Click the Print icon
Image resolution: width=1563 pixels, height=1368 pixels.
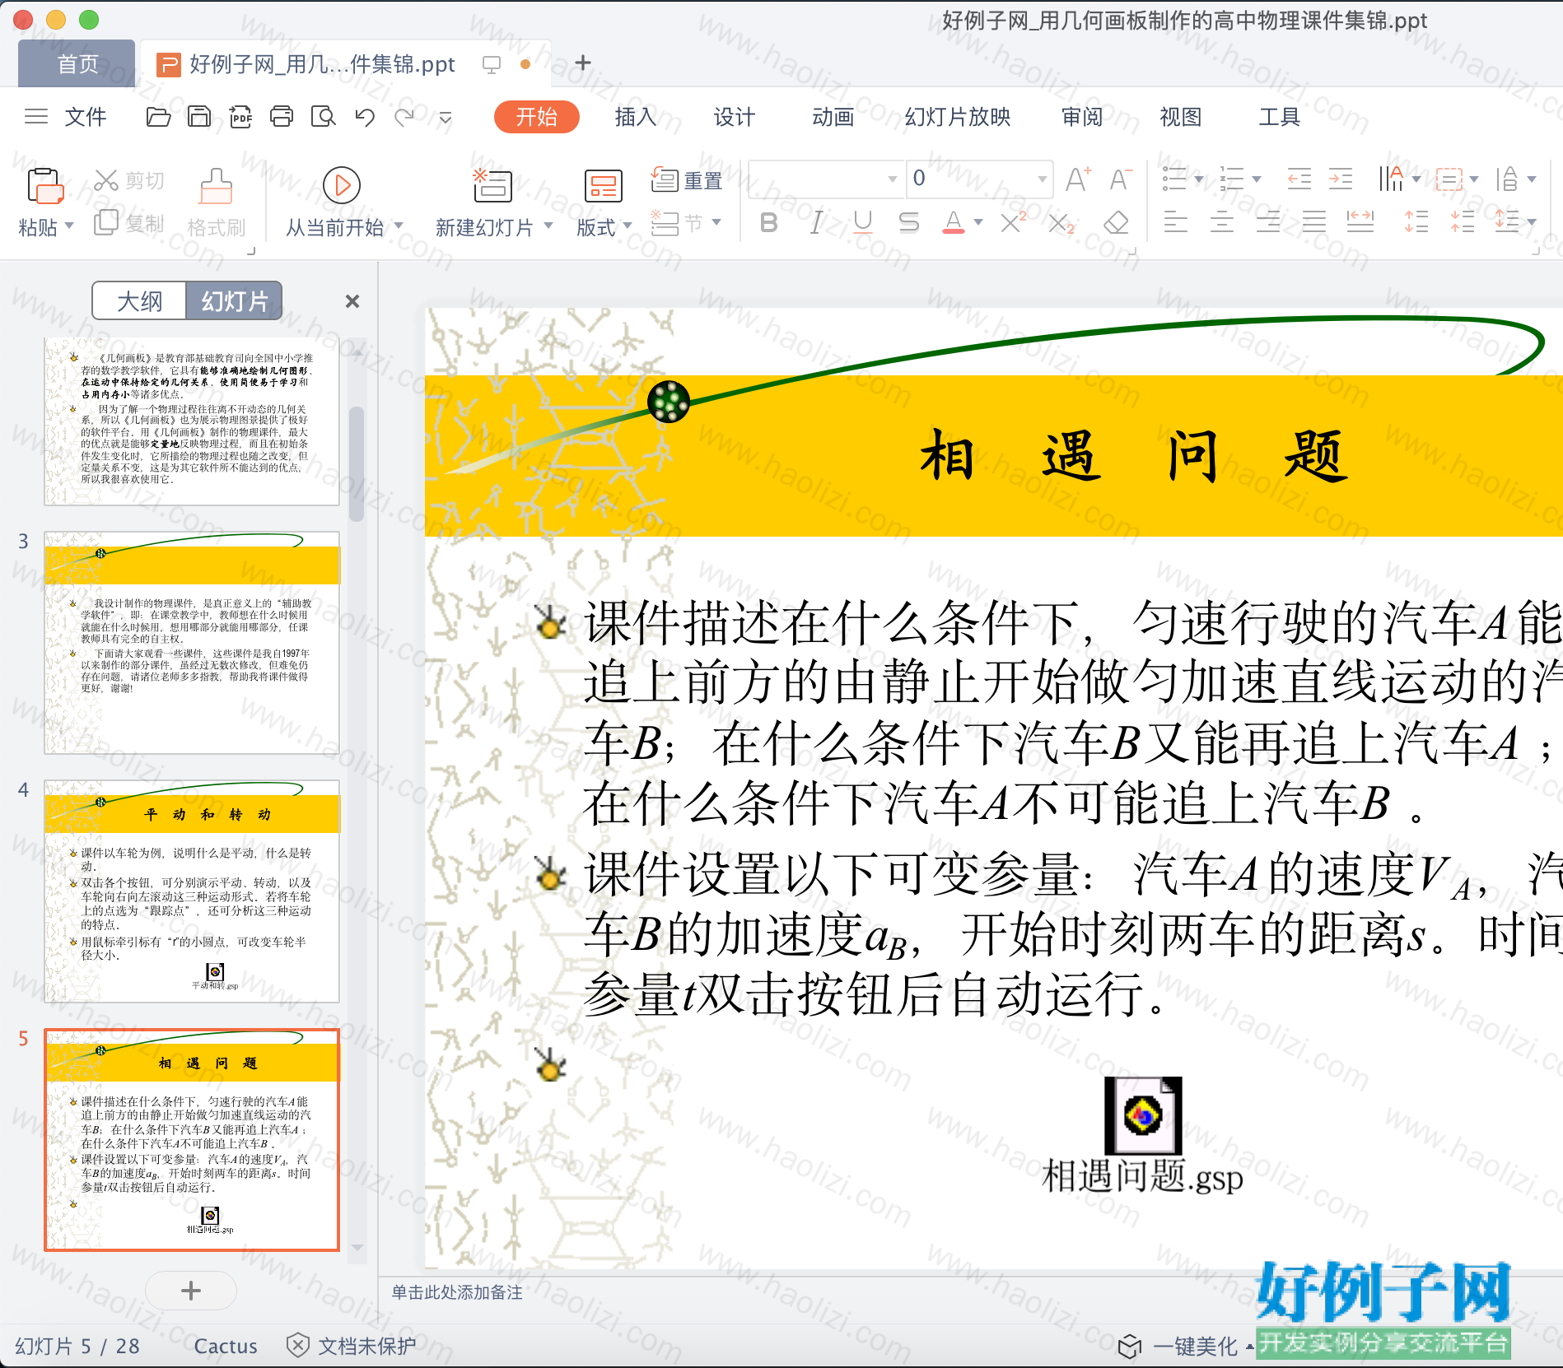click(x=282, y=117)
